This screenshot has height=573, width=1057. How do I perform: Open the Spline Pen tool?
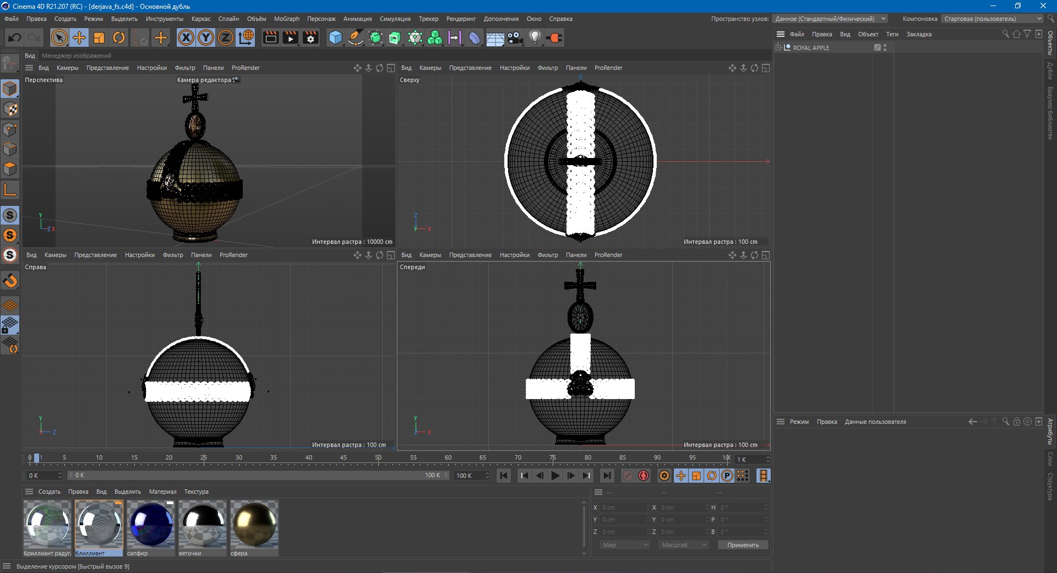point(356,37)
